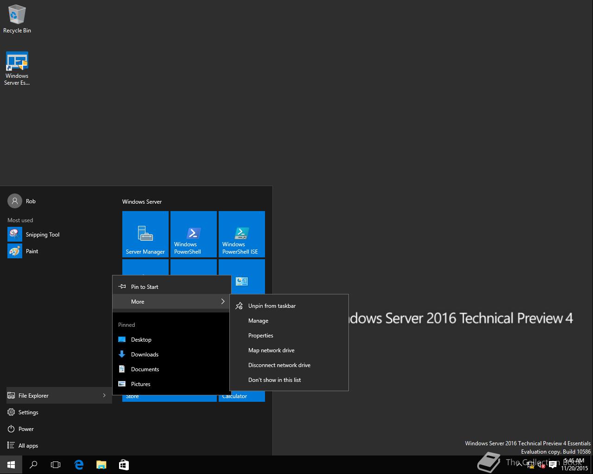Click the taskbar clock 5:46 AM
The image size is (593, 474).
click(574, 465)
